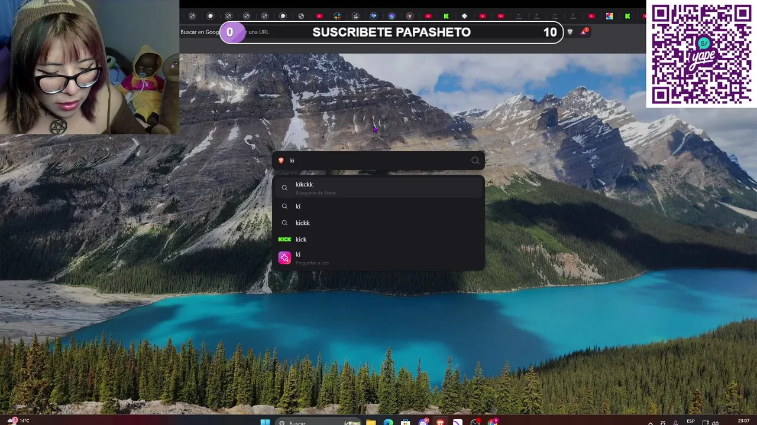Viewport: 757px width, 425px height.
Task: Open Chrome from the taskbar
Action: click(x=493, y=421)
